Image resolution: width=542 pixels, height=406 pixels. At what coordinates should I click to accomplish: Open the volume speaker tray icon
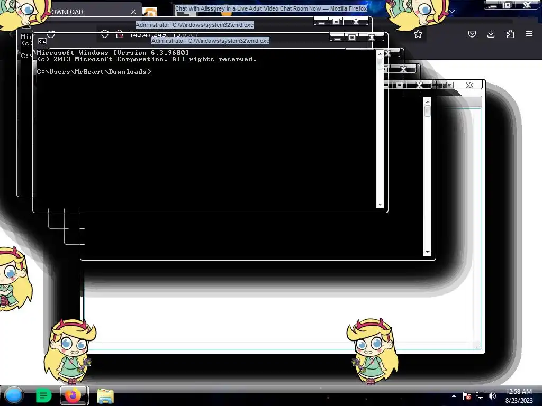click(x=492, y=396)
